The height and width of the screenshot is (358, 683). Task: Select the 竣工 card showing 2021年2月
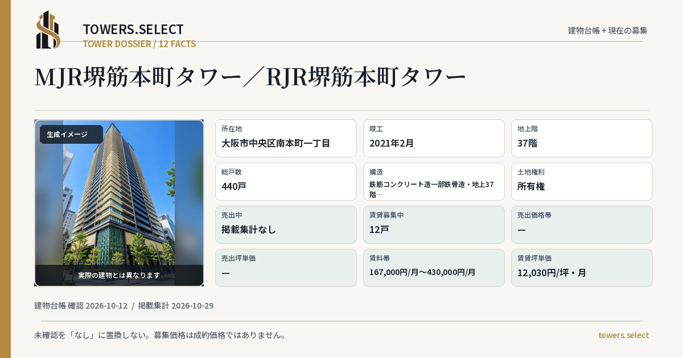[434, 138]
